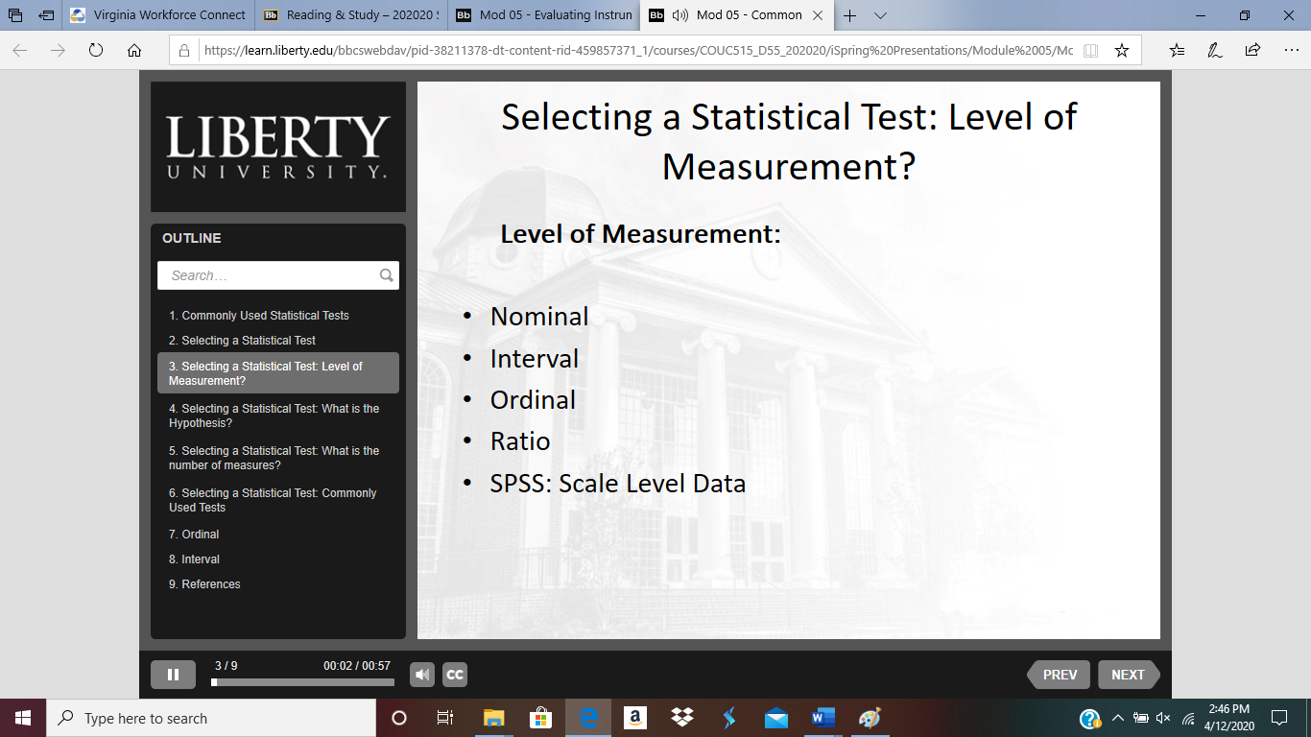Mute the presentation audio speaker icon

(x=422, y=675)
